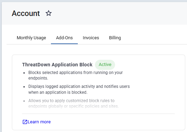Select the Add-Ons tab
Viewport: 187px width, 132px height.
[x=64, y=38]
